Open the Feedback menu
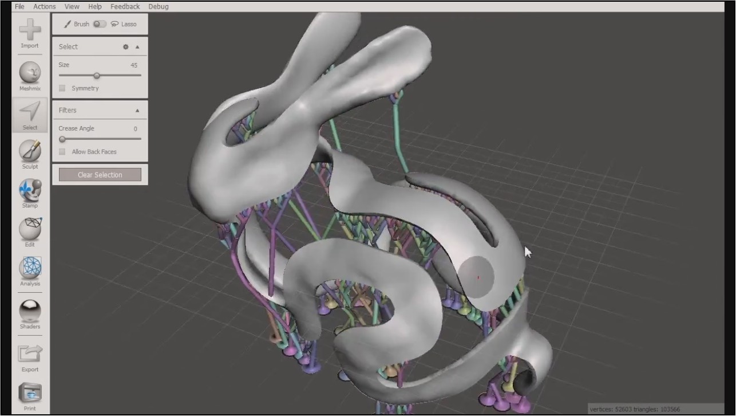This screenshot has width=736, height=416. [125, 6]
